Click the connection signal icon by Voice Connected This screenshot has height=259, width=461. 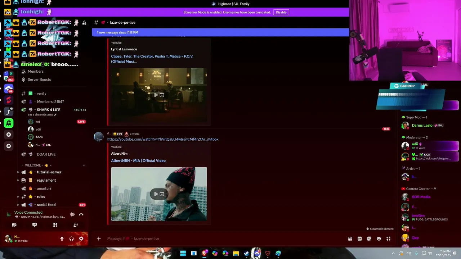pos(8,215)
